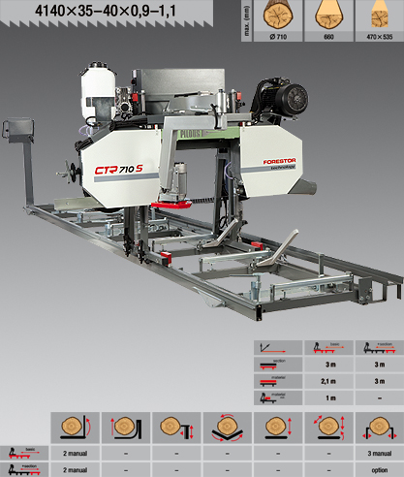This screenshot has height=477, width=404.
Task: Click the '1 m' minimum material cell
Action: pyautogui.click(x=330, y=398)
